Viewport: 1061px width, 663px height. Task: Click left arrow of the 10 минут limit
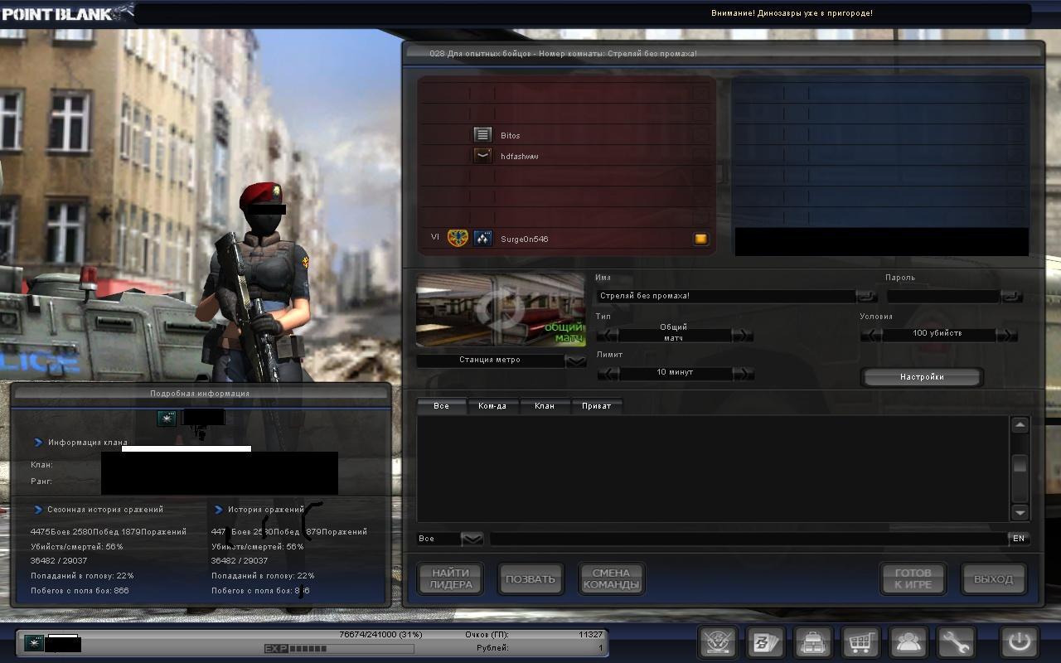click(x=608, y=373)
